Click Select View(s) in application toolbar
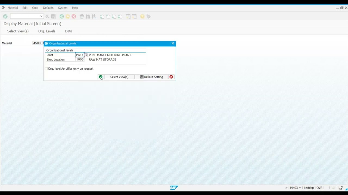The width and height of the screenshot is (348, 195). [x=18, y=31]
